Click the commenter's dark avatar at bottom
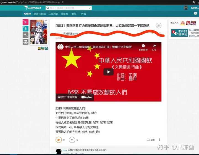 pyautogui.click(x=59, y=151)
